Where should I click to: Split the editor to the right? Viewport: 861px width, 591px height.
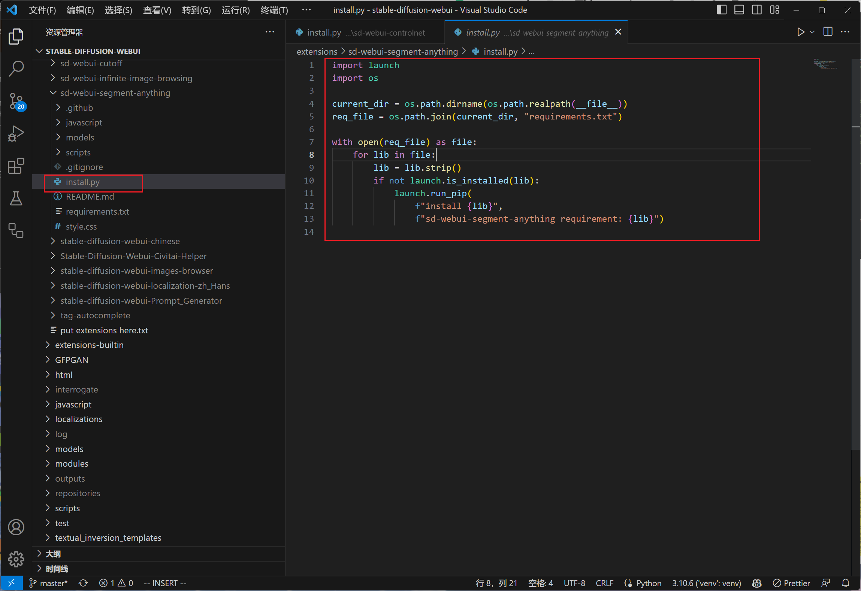pos(828,32)
